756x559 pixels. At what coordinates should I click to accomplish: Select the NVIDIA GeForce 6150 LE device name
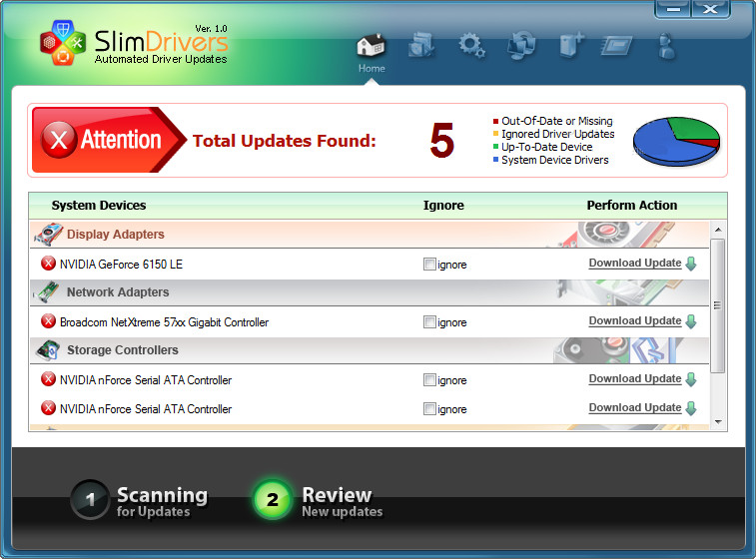(121, 265)
